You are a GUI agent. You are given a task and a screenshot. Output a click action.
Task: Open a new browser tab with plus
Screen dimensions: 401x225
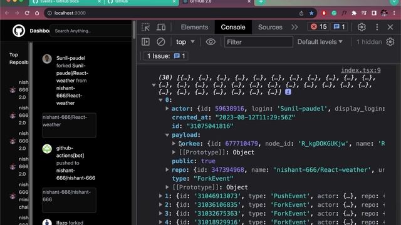coord(261,2)
